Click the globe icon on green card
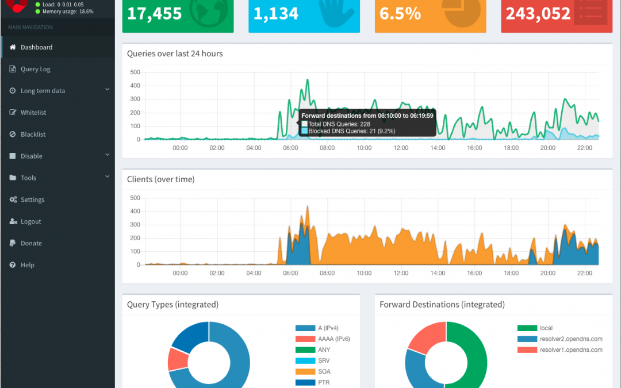The width and height of the screenshot is (621, 388). click(209, 12)
